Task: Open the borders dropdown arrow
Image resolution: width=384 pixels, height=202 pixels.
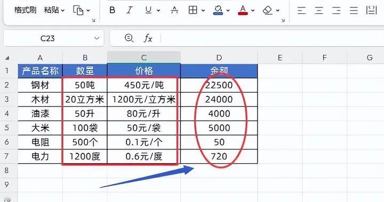Action: pos(203,11)
